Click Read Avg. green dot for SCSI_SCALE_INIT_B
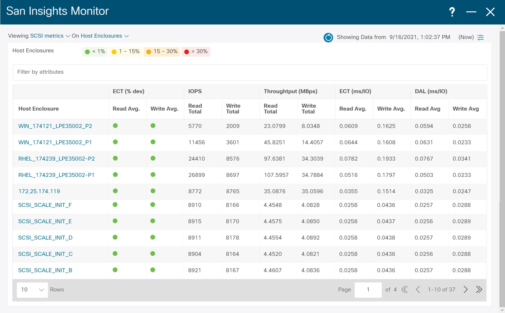This screenshot has width=505, height=313. (115, 270)
